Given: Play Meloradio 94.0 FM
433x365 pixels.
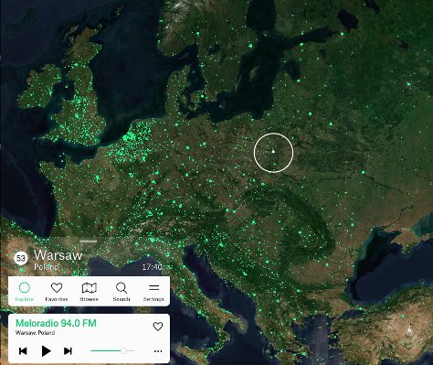Looking at the screenshot, I should click(x=46, y=351).
